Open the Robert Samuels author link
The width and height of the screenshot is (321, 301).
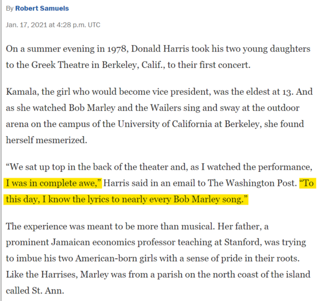[x=42, y=9]
